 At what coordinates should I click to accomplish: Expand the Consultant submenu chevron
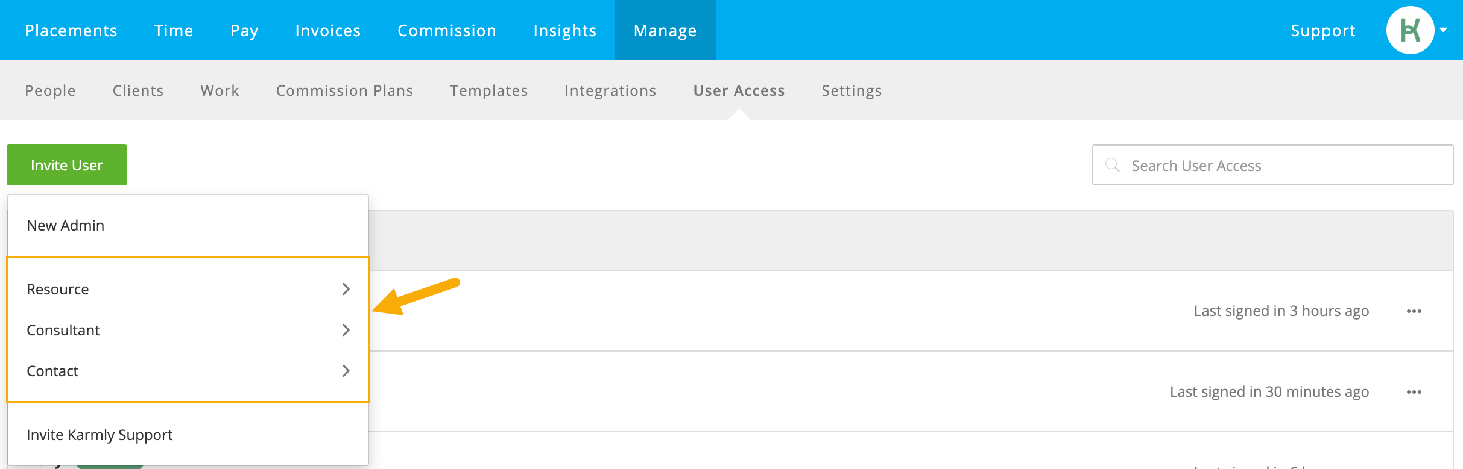click(x=346, y=330)
